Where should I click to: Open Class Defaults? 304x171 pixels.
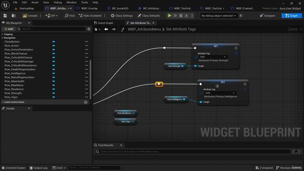point(149,16)
